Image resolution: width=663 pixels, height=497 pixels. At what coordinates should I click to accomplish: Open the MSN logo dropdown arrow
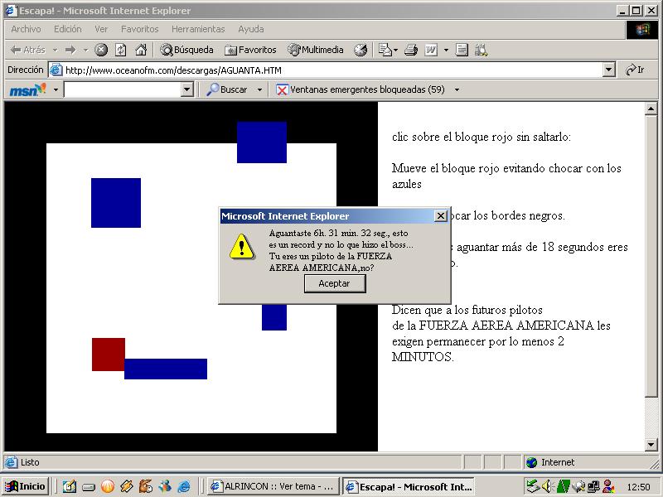point(56,89)
